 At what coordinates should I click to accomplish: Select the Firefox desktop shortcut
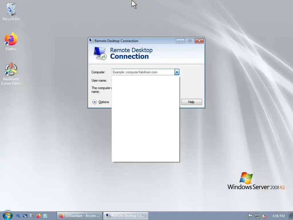coord(11,42)
